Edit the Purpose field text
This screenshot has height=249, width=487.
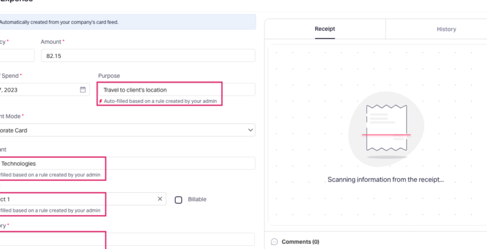pyautogui.click(x=176, y=90)
